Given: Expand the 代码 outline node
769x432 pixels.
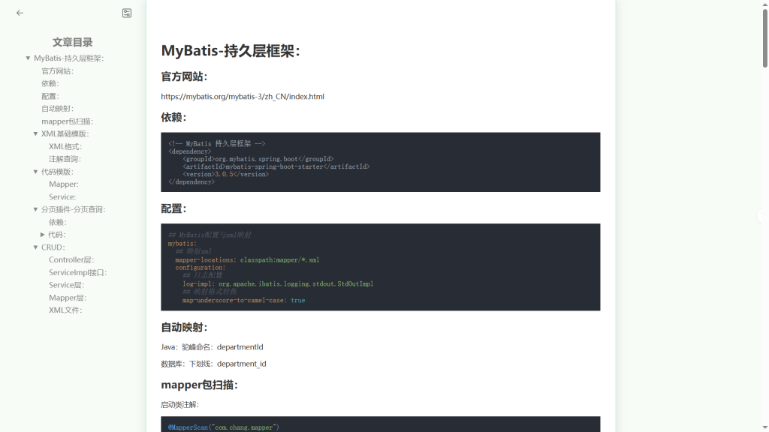Looking at the screenshot, I should click(43, 235).
